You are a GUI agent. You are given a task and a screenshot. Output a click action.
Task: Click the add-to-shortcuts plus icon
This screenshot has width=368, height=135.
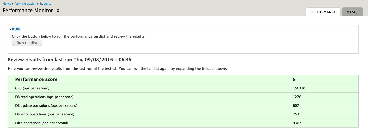(x=58, y=11)
